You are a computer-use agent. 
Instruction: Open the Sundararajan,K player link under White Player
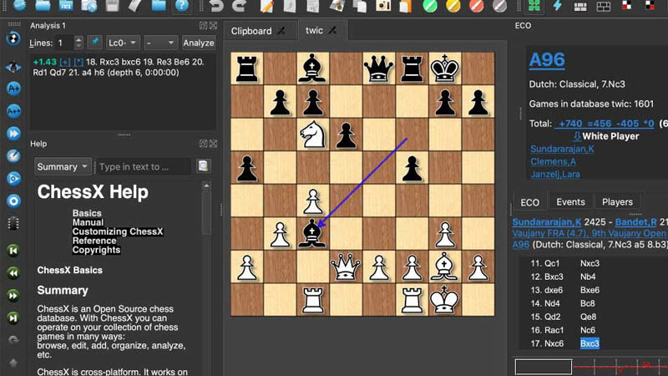[562, 149]
